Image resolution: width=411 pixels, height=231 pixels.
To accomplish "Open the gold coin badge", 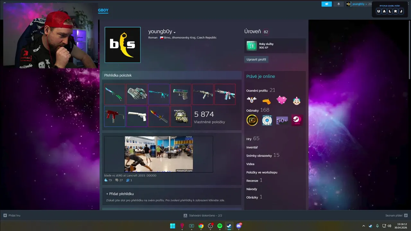I will [252, 120].
